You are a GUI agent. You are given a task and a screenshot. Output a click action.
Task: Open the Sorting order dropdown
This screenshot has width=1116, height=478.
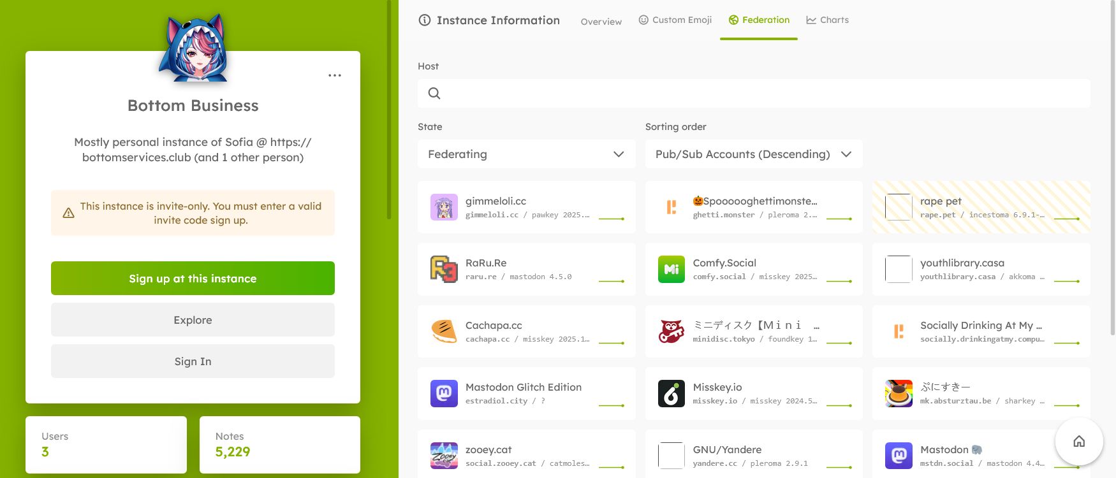point(753,154)
